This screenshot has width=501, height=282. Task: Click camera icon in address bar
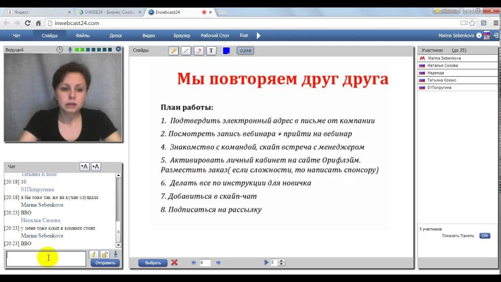(x=464, y=23)
